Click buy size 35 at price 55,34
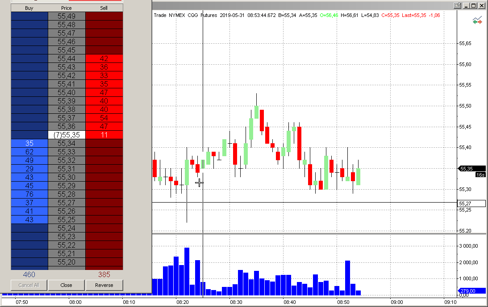Image resolution: width=488 pixels, height=307 pixels. click(x=29, y=143)
